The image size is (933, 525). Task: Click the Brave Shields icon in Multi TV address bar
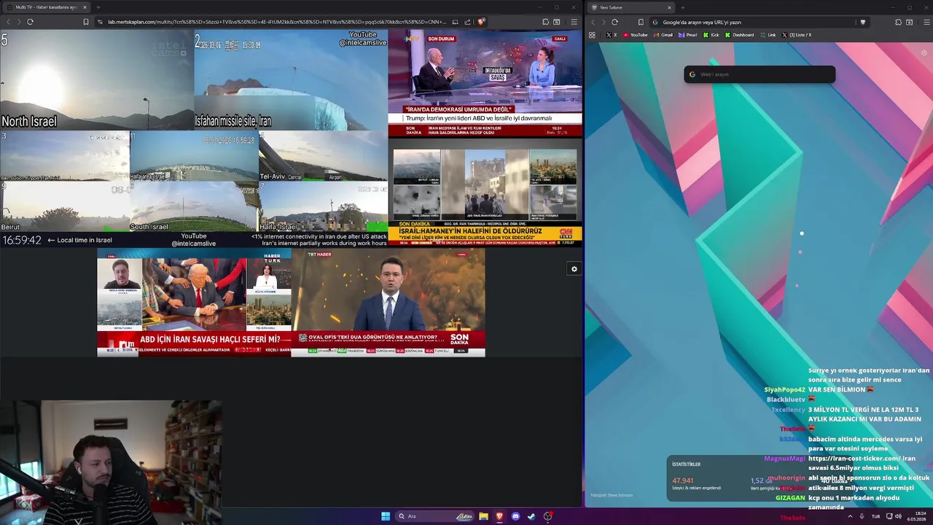pos(481,22)
